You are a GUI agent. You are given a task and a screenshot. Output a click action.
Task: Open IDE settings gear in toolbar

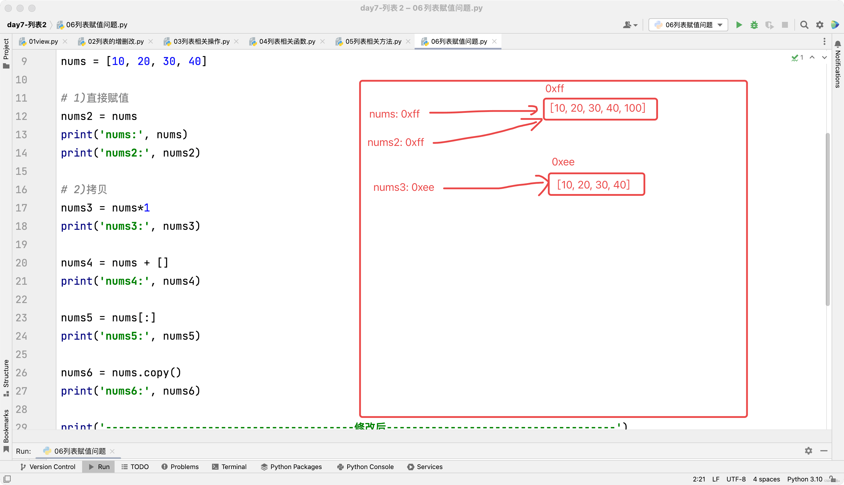(819, 25)
